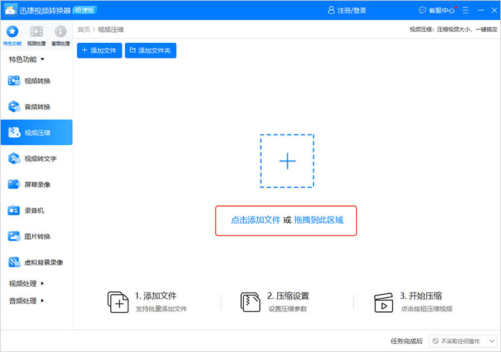Select 视频压缩 in the sidebar
Image resolution: width=501 pixels, height=352 pixels.
(37, 132)
